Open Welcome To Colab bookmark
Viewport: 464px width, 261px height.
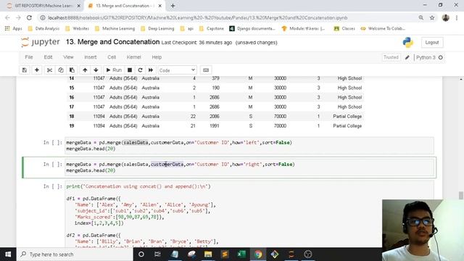383,28
